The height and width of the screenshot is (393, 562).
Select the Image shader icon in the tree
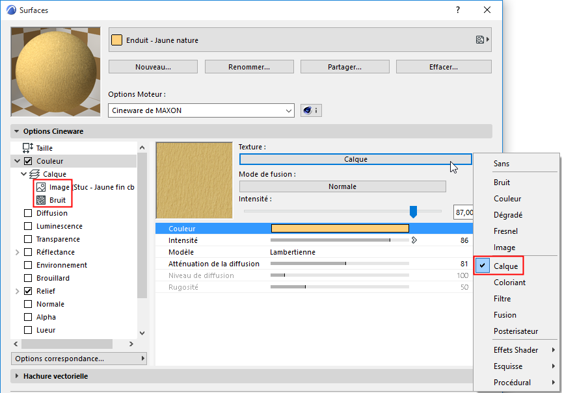[x=40, y=187]
